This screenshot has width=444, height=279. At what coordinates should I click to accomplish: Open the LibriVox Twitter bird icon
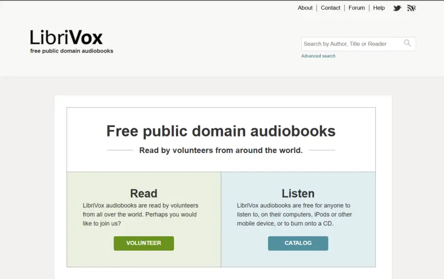coord(397,8)
